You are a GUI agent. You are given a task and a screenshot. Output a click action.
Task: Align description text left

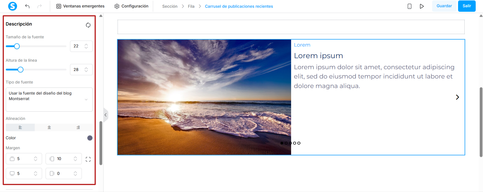click(20, 127)
